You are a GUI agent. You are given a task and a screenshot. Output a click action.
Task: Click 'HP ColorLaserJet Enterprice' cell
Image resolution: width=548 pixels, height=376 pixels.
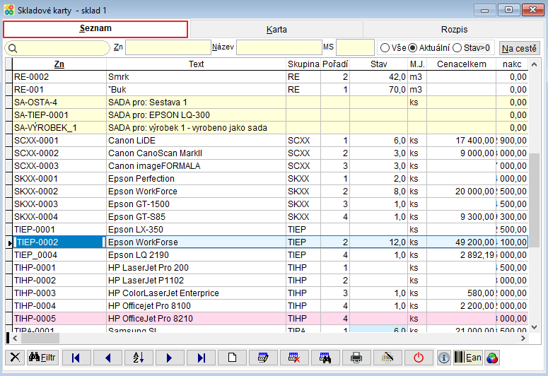[196, 293]
